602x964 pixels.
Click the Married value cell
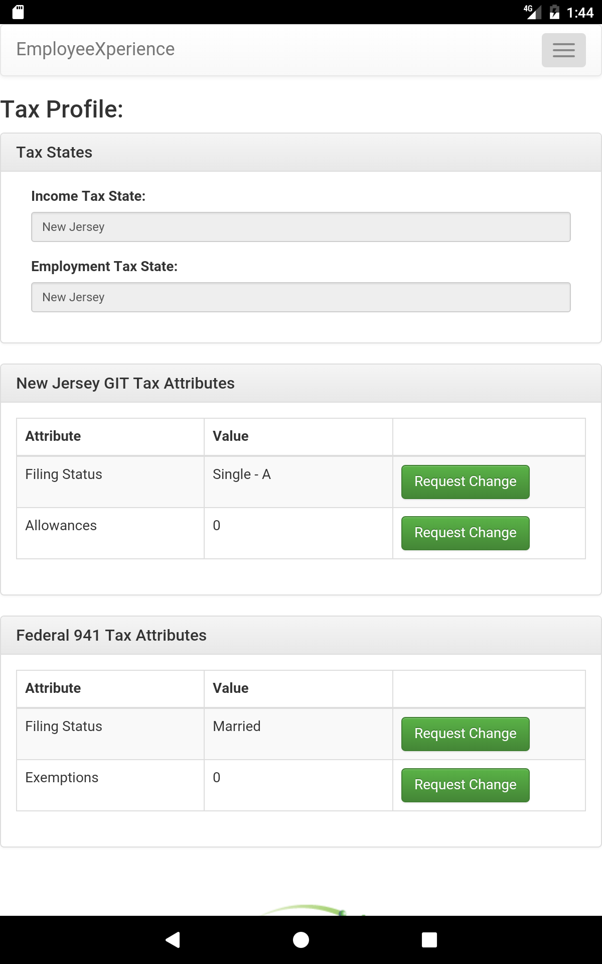298,734
